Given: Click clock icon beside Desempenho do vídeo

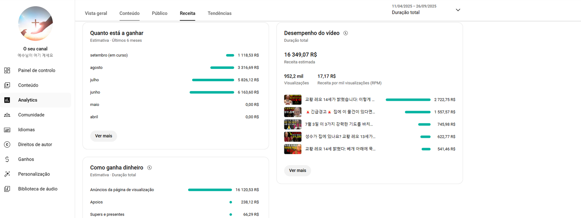Looking at the screenshot, I should click(x=346, y=33).
